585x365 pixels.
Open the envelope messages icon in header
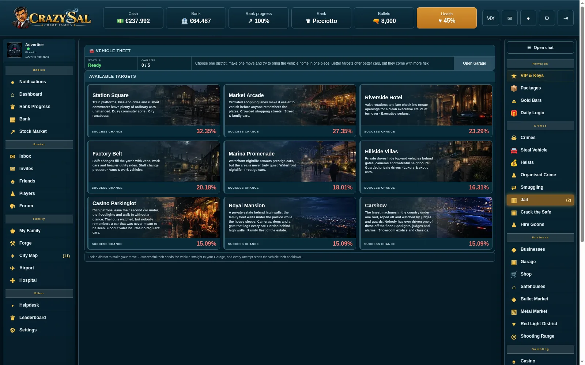pyautogui.click(x=509, y=18)
